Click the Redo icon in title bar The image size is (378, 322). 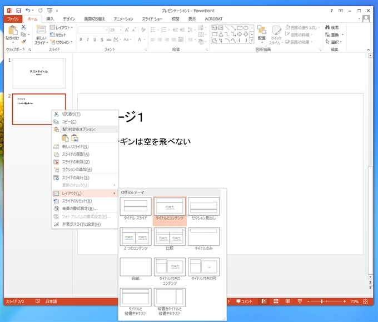pos(40,11)
